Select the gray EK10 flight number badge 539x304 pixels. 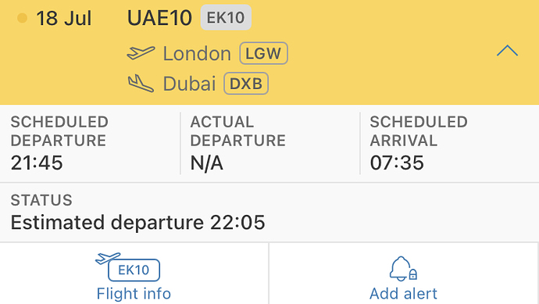[226, 17]
